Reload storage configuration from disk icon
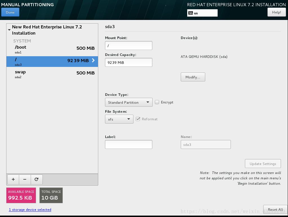 (x=37, y=179)
